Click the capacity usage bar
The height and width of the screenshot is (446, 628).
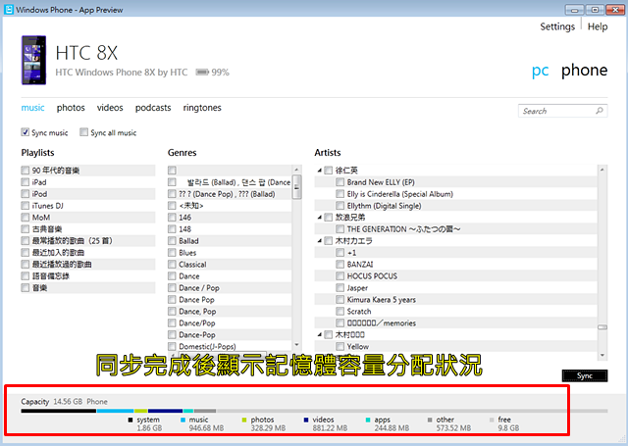point(314,411)
